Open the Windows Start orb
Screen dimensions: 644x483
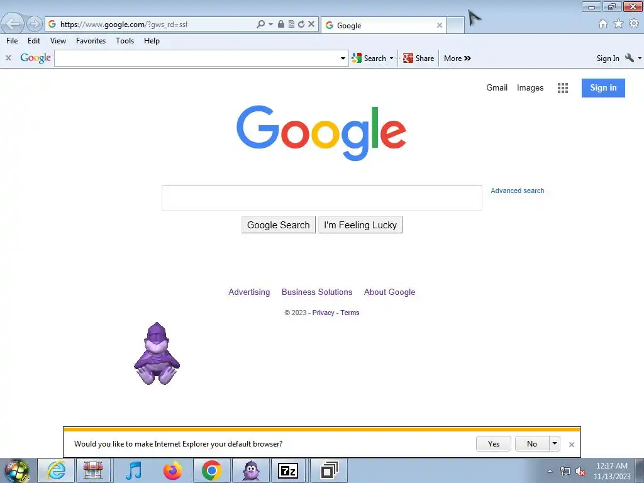(x=17, y=470)
